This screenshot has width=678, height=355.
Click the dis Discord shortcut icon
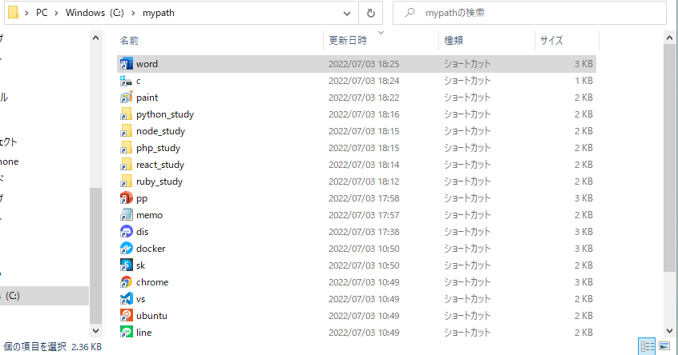click(x=127, y=232)
